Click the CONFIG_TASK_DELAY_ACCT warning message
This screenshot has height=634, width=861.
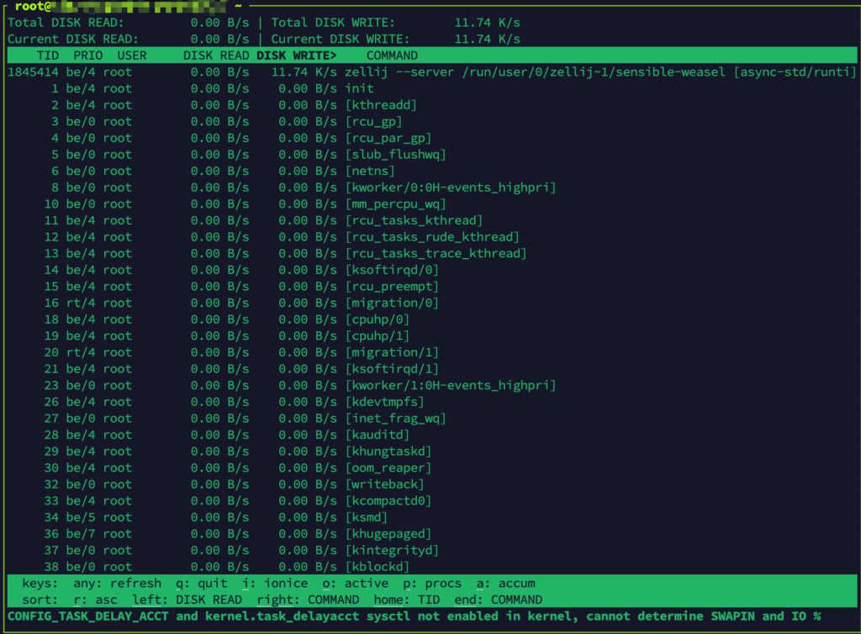(x=414, y=616)
